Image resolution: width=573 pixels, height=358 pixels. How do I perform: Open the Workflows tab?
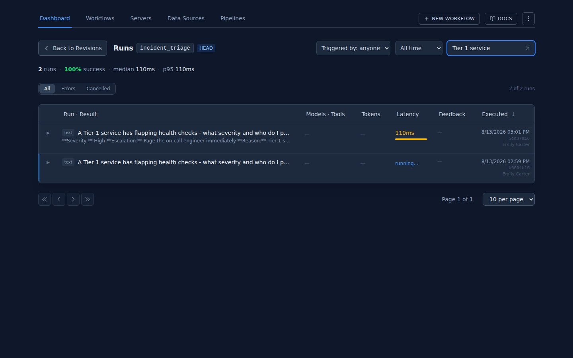[x=100, y=18]
